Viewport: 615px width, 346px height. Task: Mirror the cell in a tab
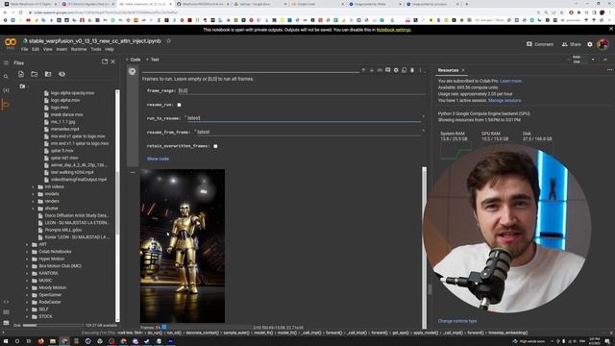404,70
